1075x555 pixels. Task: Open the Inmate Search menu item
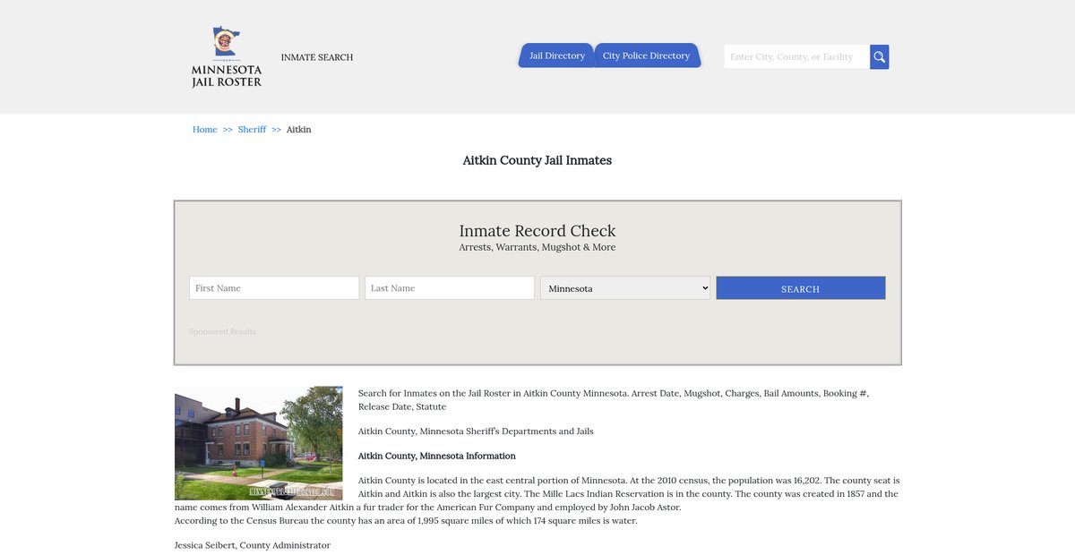317,57
